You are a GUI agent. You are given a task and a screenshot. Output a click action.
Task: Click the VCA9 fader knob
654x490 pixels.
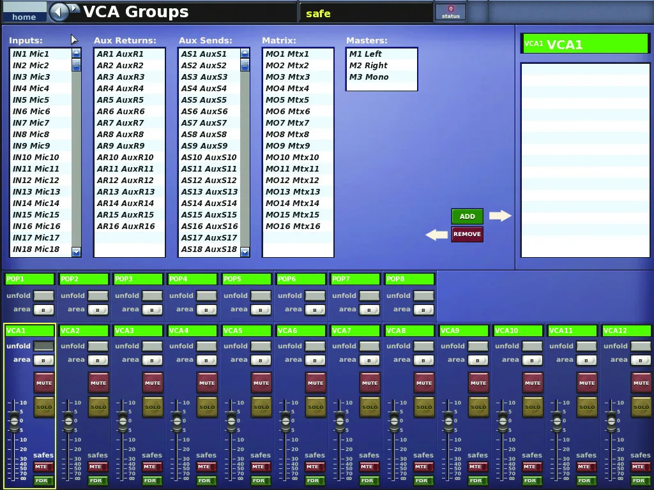pos(448,421)
